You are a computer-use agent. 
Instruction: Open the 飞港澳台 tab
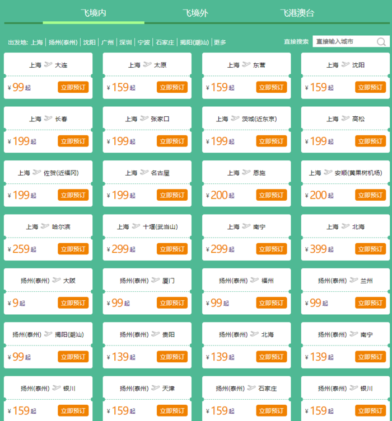tap(297, 13)
